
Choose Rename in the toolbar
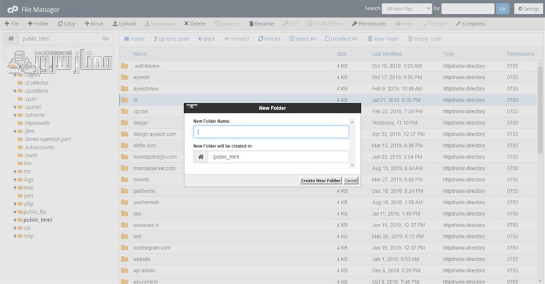pos(262,24)
